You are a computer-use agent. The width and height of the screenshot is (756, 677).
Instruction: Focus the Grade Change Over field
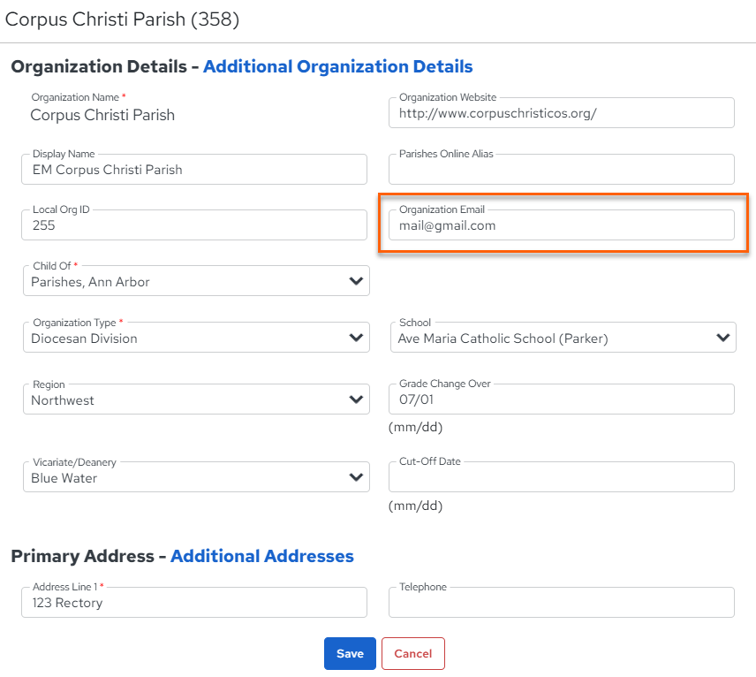click(561, 399)
